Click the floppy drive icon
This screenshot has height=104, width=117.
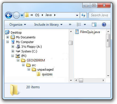(18, 46)
